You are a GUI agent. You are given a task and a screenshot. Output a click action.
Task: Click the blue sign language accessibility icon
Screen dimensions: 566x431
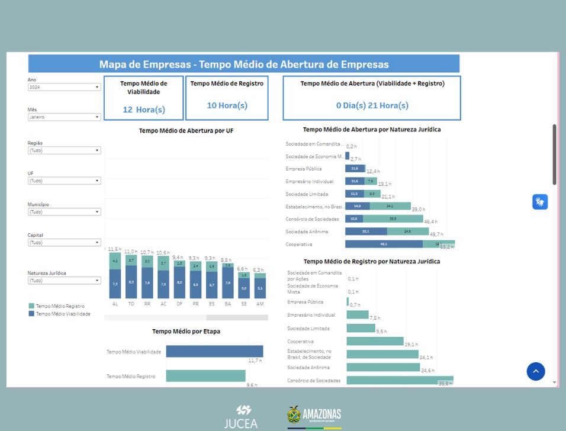tap(539, 202)
